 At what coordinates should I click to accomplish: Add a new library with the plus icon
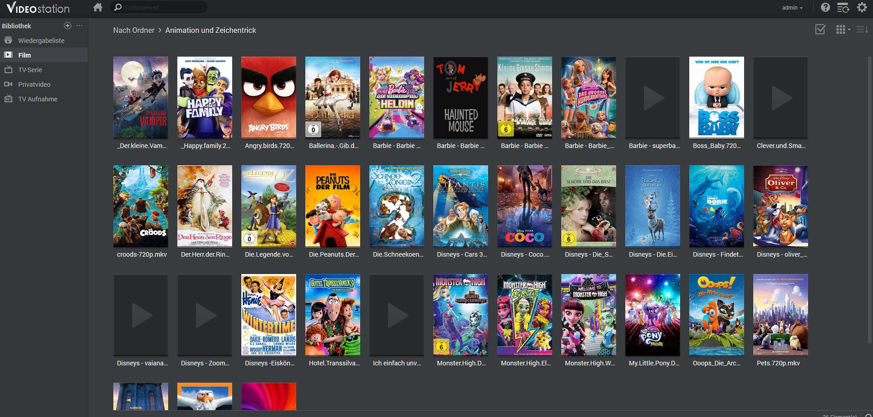[x=68, y=26]
